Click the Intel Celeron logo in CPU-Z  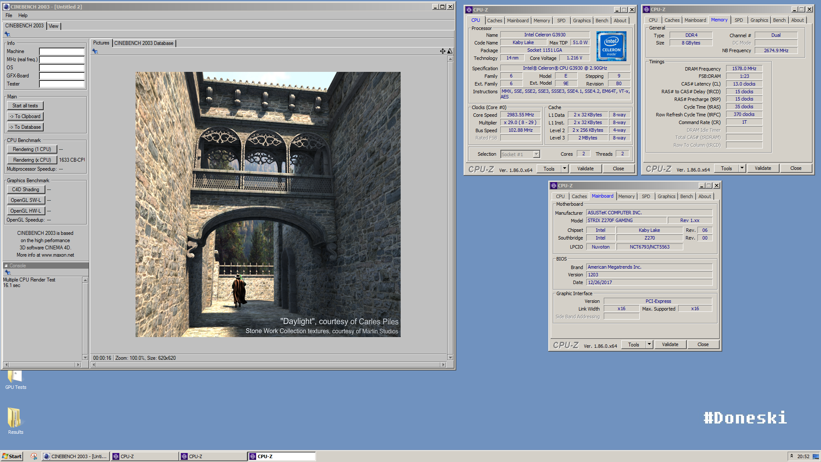(x=611, y=46)
